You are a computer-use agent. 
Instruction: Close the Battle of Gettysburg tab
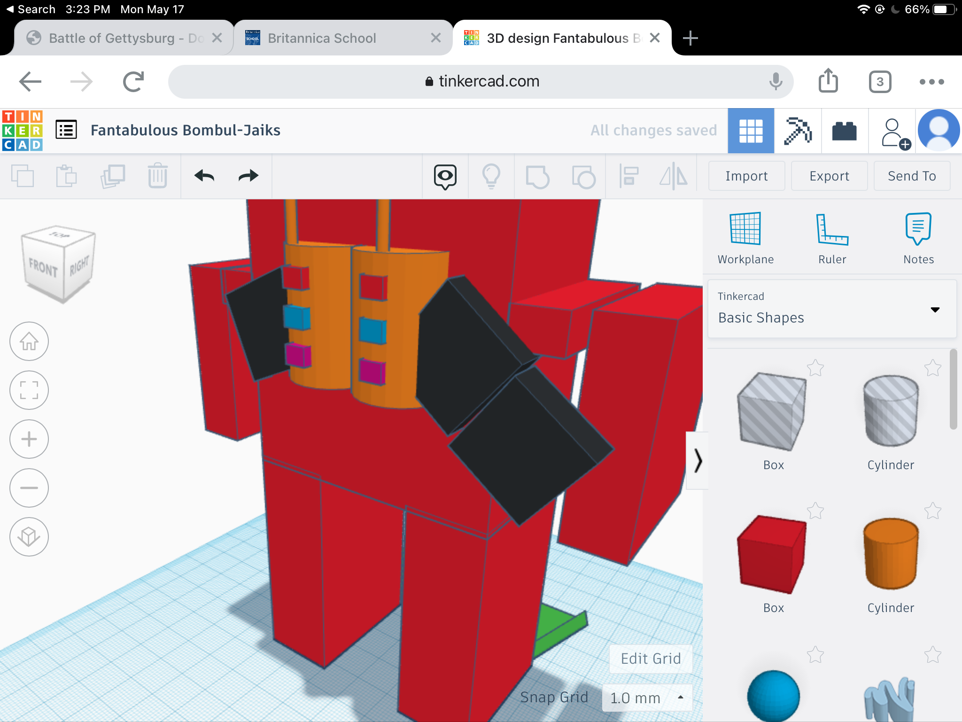pos(217,38)
